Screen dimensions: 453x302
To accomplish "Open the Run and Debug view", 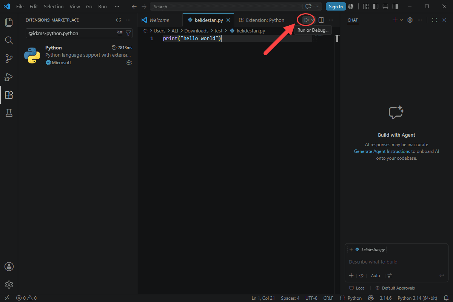I will [9, 77].
